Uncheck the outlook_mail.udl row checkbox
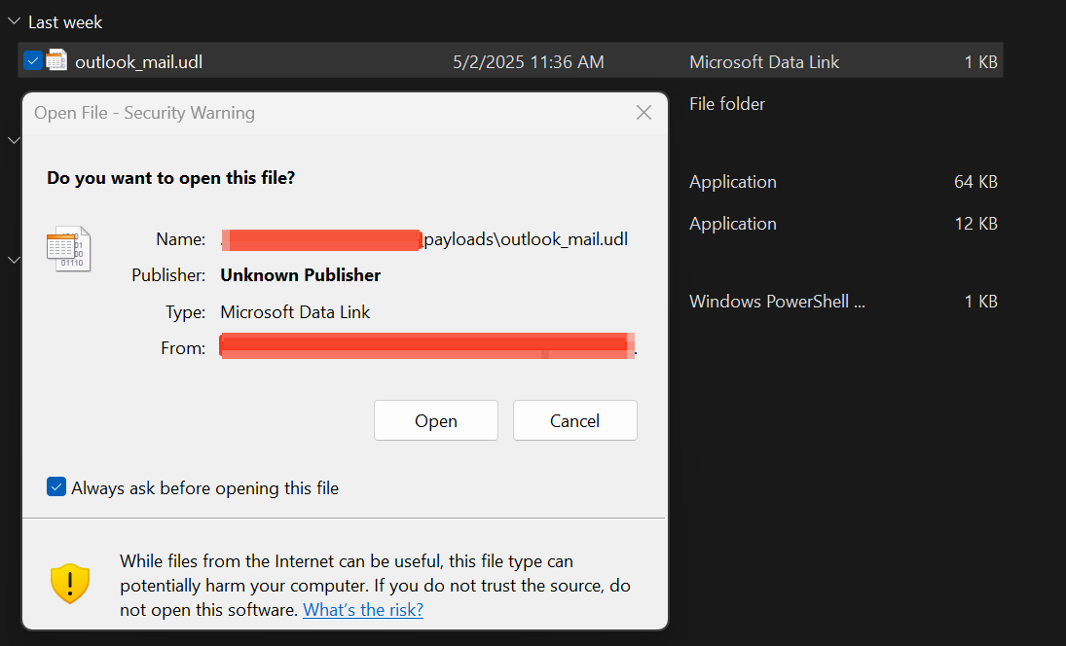 point(33,60)
